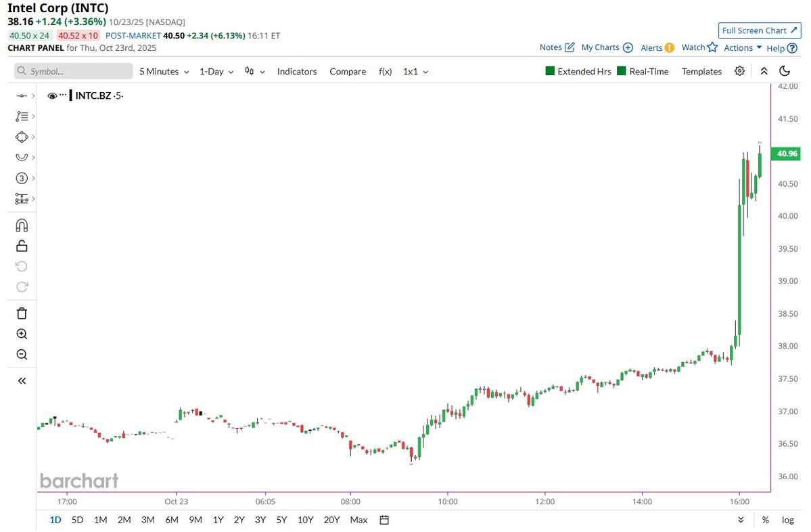This screenshot has width=811, height=532.
Task: Select the 6M range tab
Action: [172, 520]
